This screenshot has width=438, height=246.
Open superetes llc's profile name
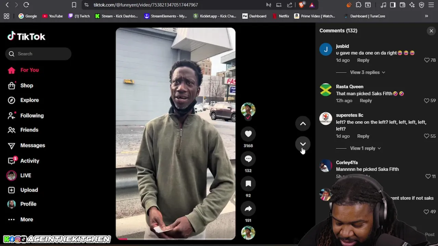tap(350, 115)
